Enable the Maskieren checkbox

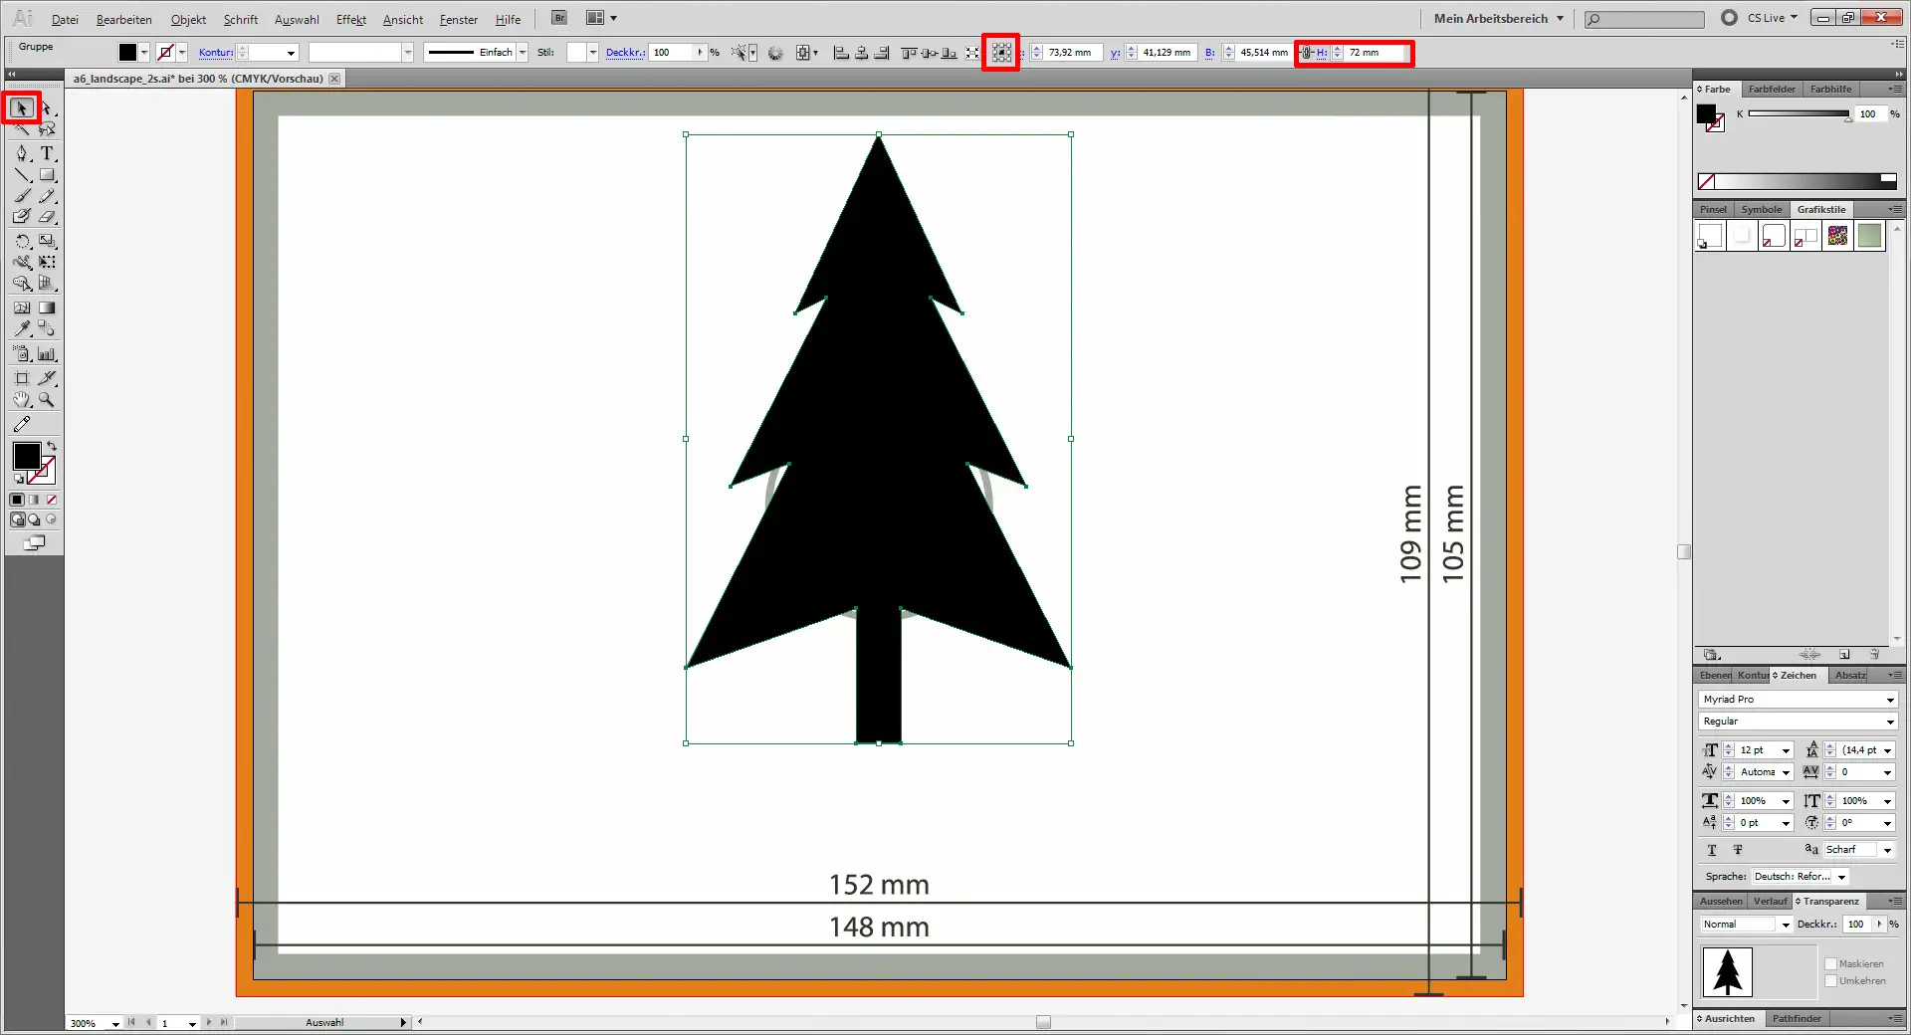click(x=1831, y=963)
